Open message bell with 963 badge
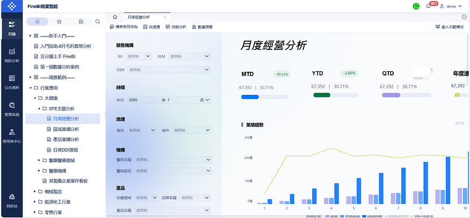 (x=428, y=6)
